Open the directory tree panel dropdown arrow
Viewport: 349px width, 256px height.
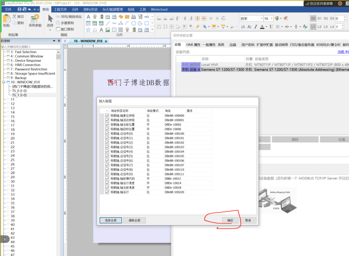54,41
